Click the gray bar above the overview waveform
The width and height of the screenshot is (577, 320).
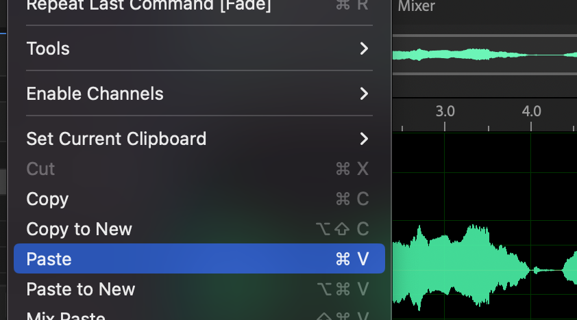[x=484, y=36]
